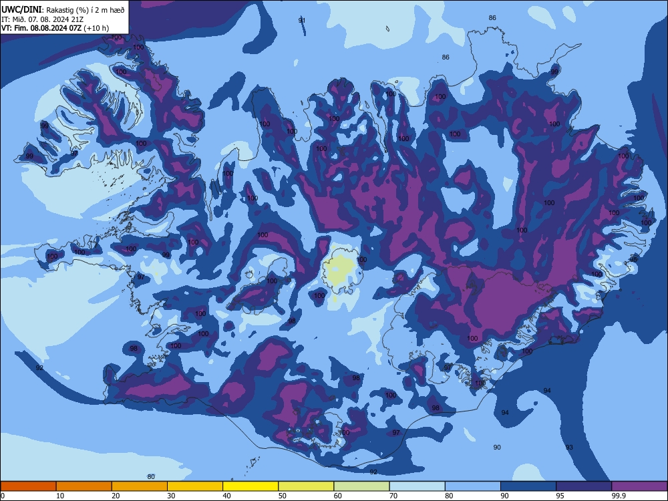Pick the pale yellow 50–60 legend swatch
The image size is (668, 501).
[x=306, y=486]
